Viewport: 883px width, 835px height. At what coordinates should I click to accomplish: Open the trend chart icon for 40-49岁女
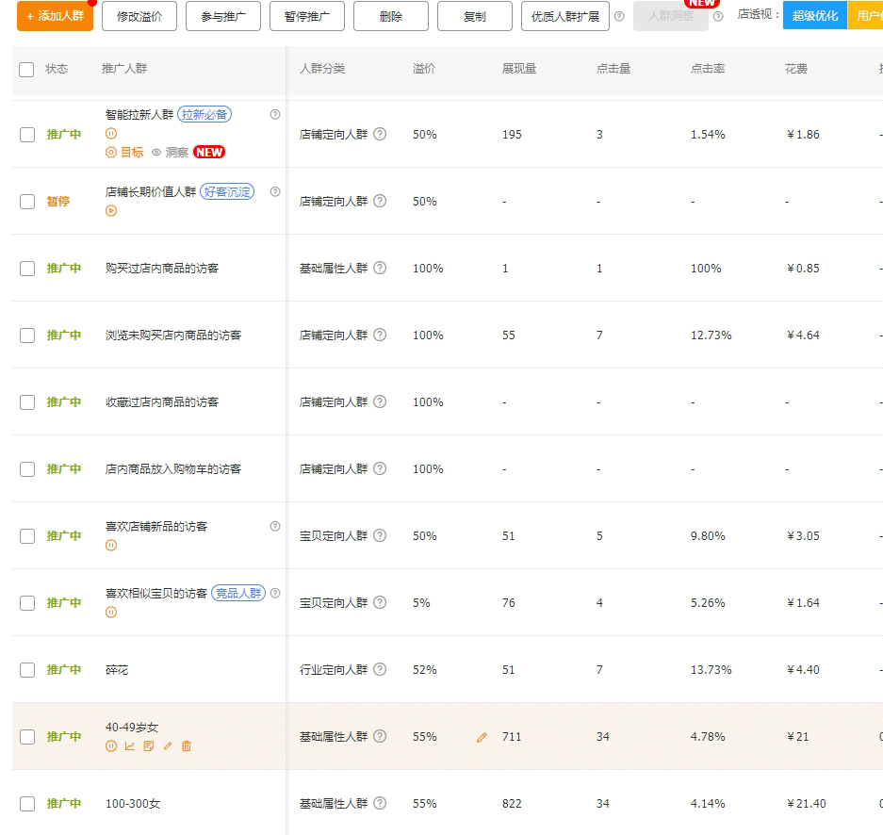(130, 746)
